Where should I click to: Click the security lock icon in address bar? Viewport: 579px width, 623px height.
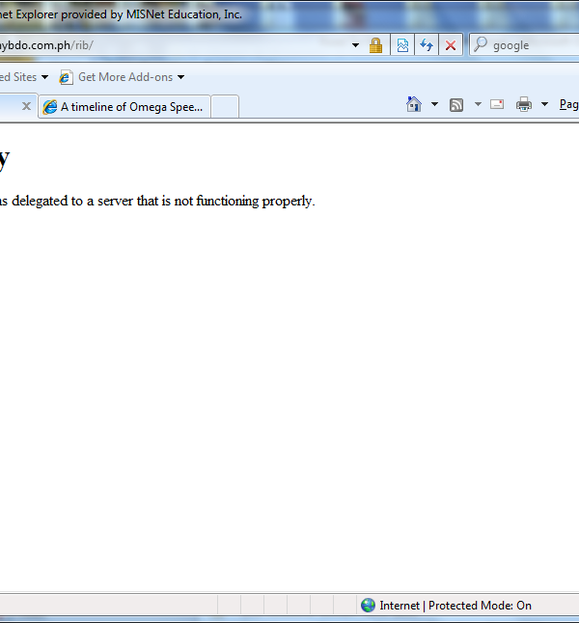[375, 45]
